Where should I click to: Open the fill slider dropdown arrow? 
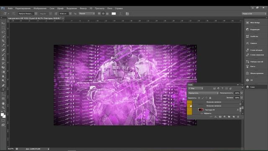tap(242, 98)
